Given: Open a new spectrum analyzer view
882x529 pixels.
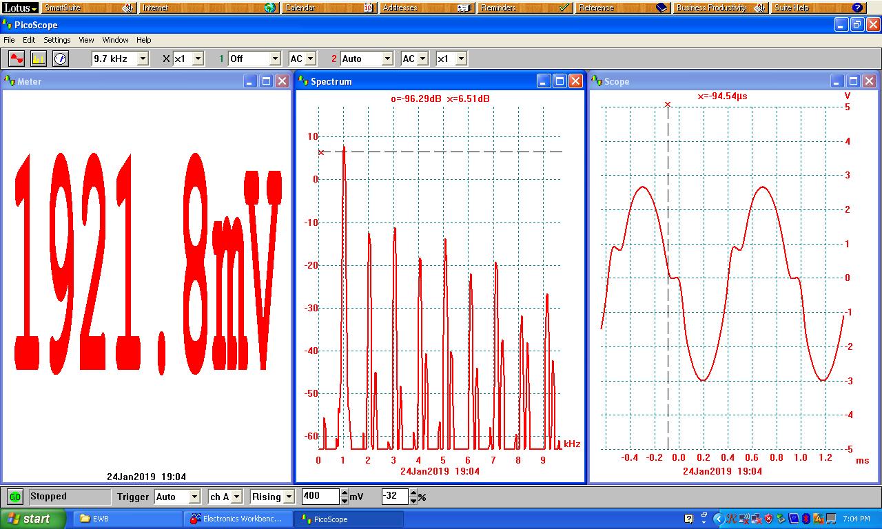Looking at the screenshot, I should (x=39, y=59).
